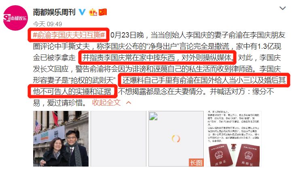Click the highlighted sentence starting 还爆料自己手里
The image size is (292, 171).
point(204,80)
